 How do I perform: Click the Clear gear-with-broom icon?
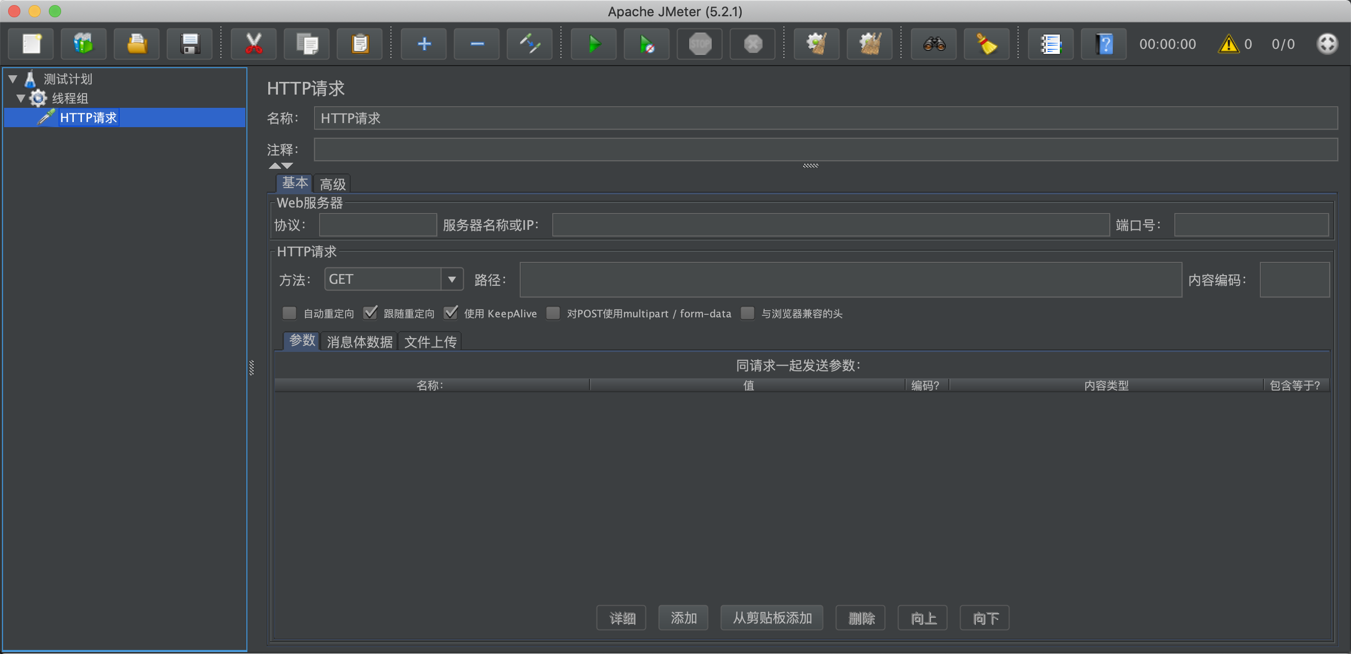point(817,44)
